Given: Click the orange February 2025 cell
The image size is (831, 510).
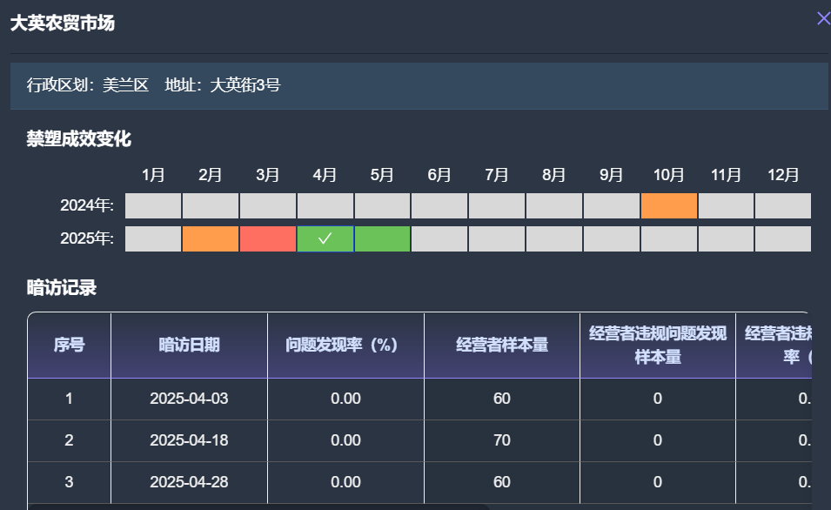Looking at the screenshot, I should tap(211, 239).
